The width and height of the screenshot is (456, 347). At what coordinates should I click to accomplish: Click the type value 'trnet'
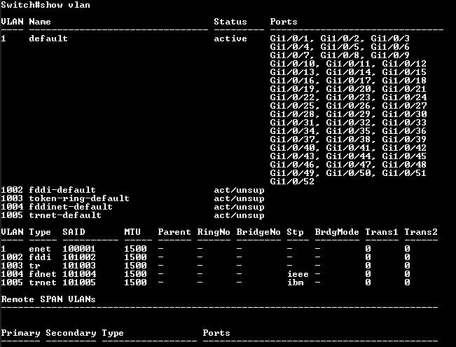pyautogui.click(x=43, y=283)
